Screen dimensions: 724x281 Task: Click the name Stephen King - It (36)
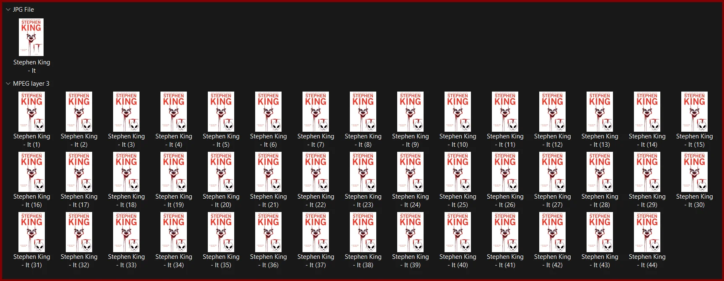click(x=268, y=261)
